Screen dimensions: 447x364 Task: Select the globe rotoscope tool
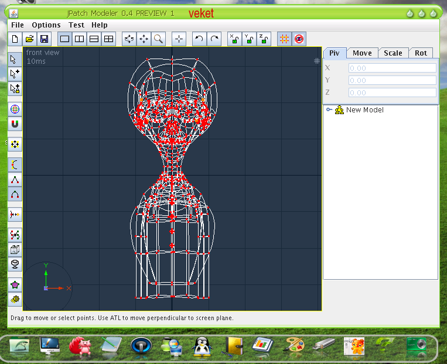tap(15, 109)
